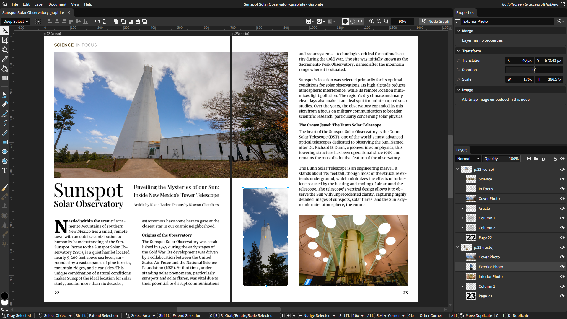
Task: Select the Text tool
Action: pyautogui.click(x=5, y=171)
